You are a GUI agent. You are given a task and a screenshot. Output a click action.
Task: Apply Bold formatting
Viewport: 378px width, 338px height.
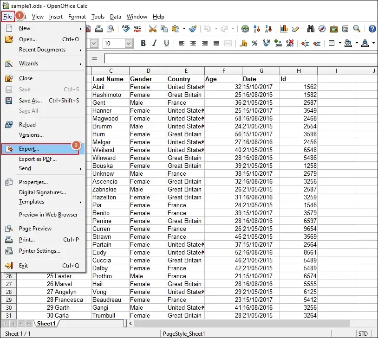coord(143,43)
